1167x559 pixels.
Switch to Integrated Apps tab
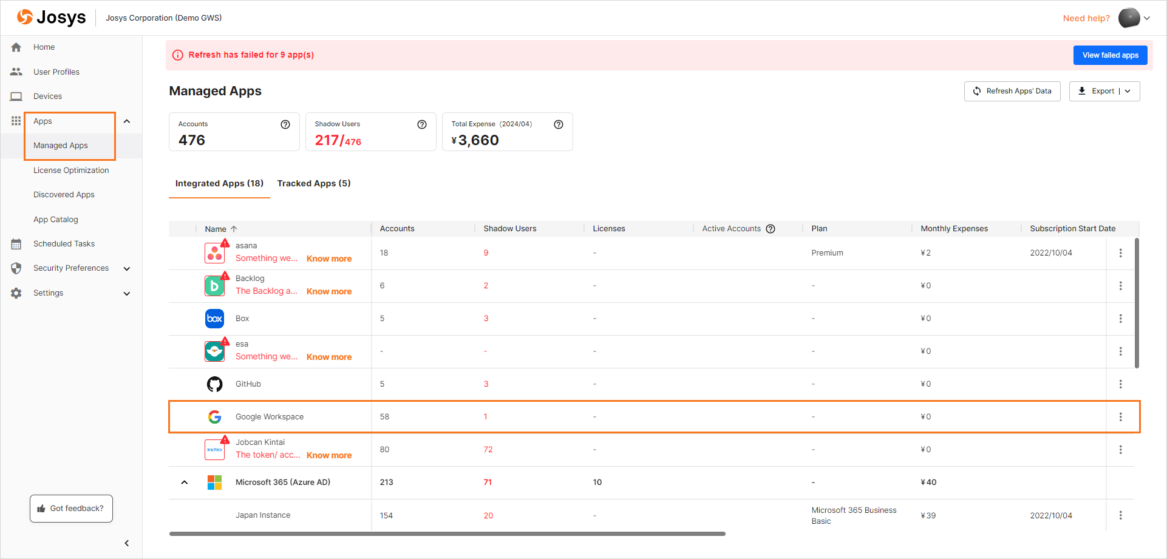tap(219, 183)
